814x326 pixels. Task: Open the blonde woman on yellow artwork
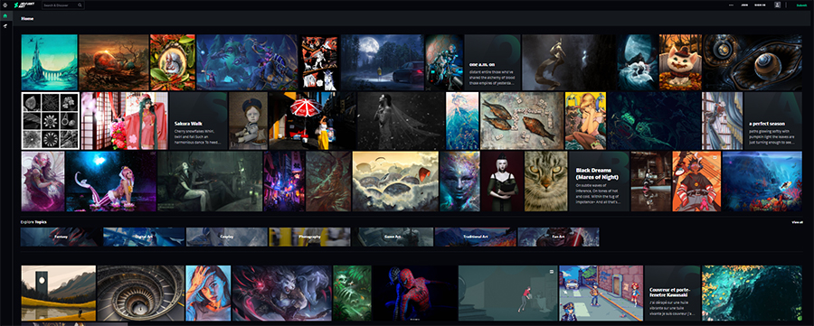[x=585, y=121]
